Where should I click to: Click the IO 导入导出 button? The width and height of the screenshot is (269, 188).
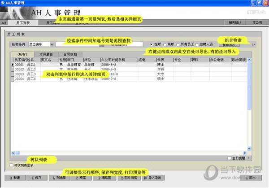pyautogui.click(x=153, y=178)
